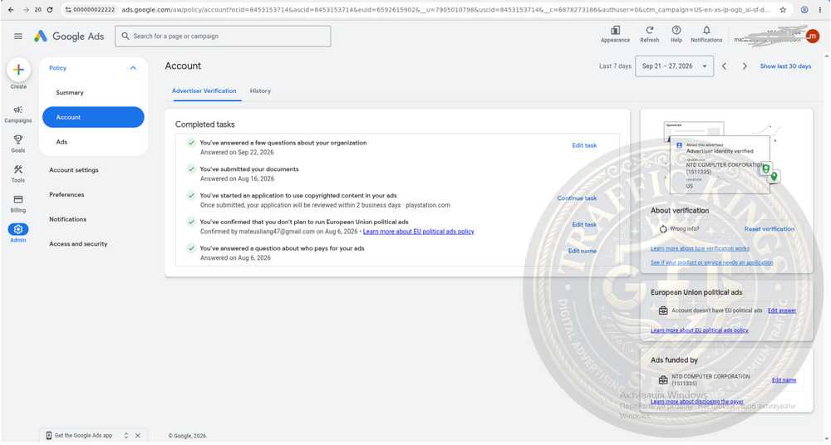Click Reset verification
The height and width of the screenshot is (445, 831).
pyautogui.click(x=769, y=229)
